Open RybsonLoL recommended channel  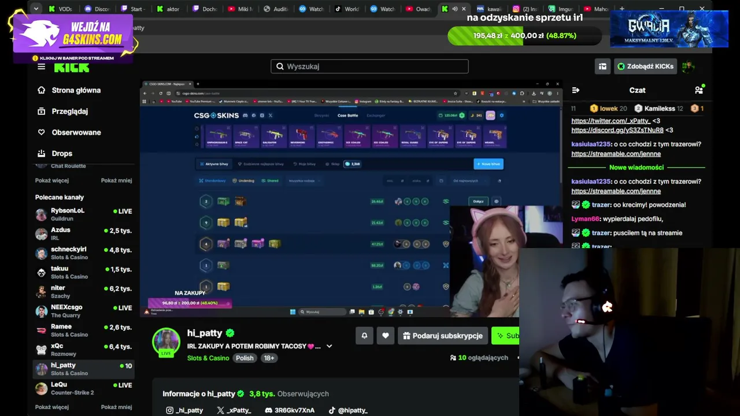point(84,214)
